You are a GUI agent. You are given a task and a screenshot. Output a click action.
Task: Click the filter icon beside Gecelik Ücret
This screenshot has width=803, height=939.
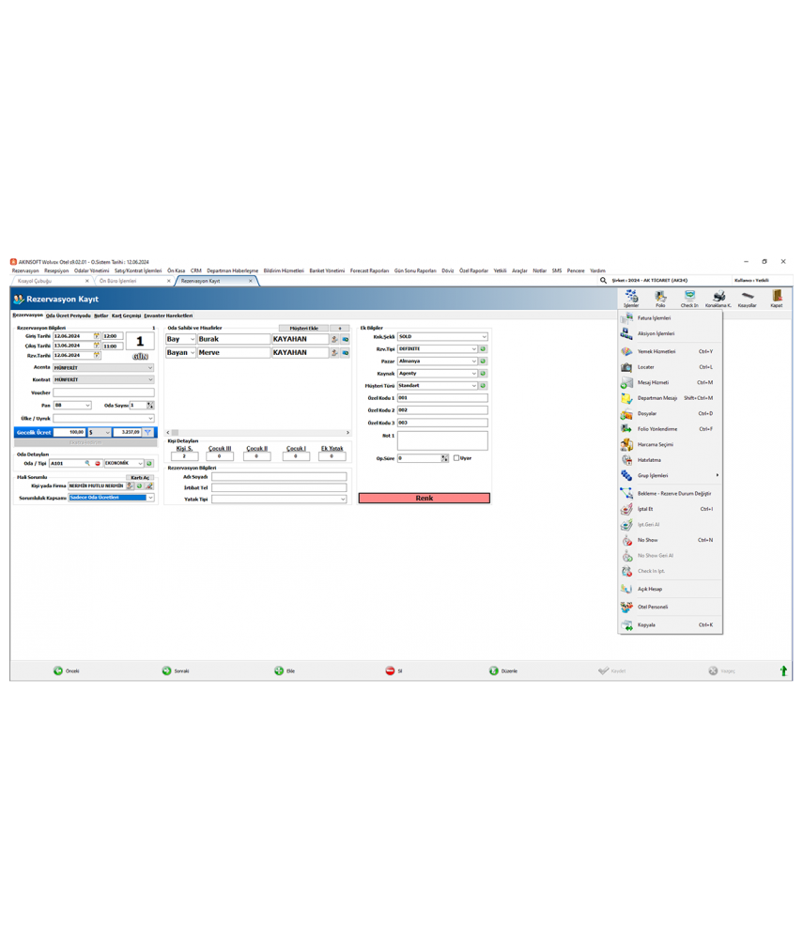pos(147,433)
